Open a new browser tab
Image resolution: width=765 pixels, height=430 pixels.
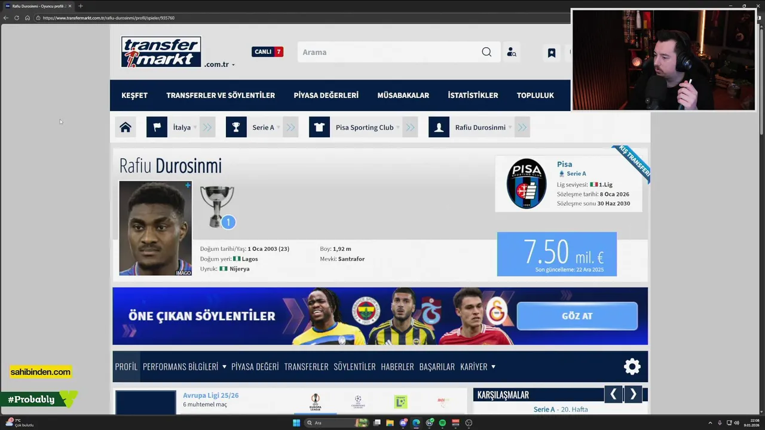tap(81, 6)
